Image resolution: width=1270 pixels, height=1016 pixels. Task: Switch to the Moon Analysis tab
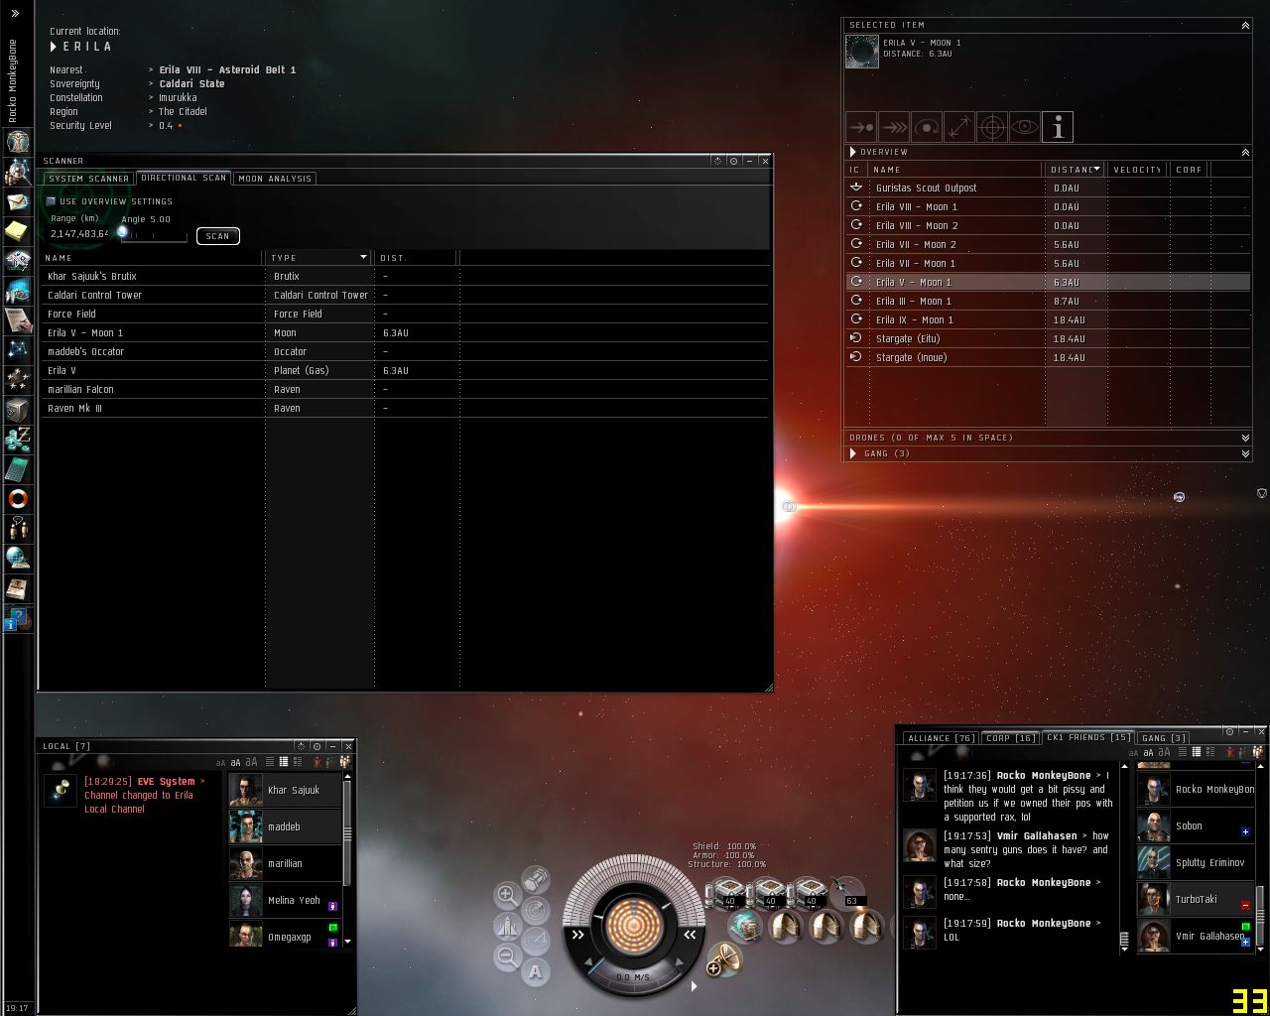275,179
